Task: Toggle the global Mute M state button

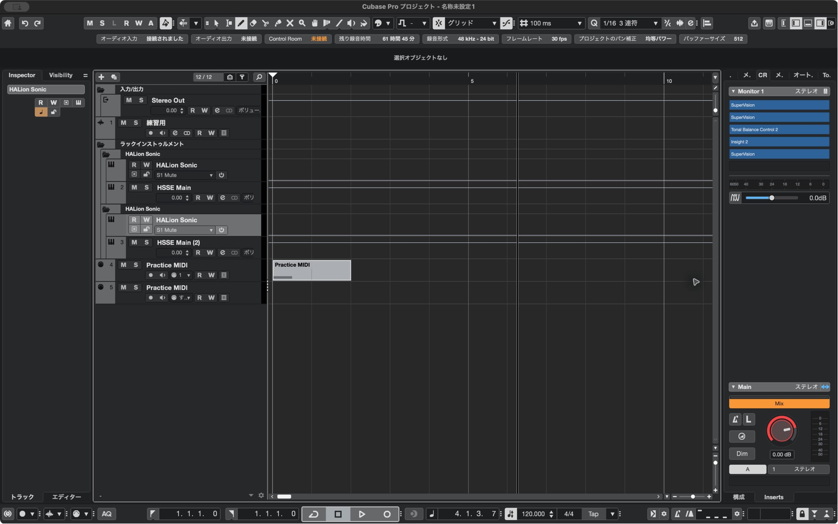Action: (x=90, y=23)
